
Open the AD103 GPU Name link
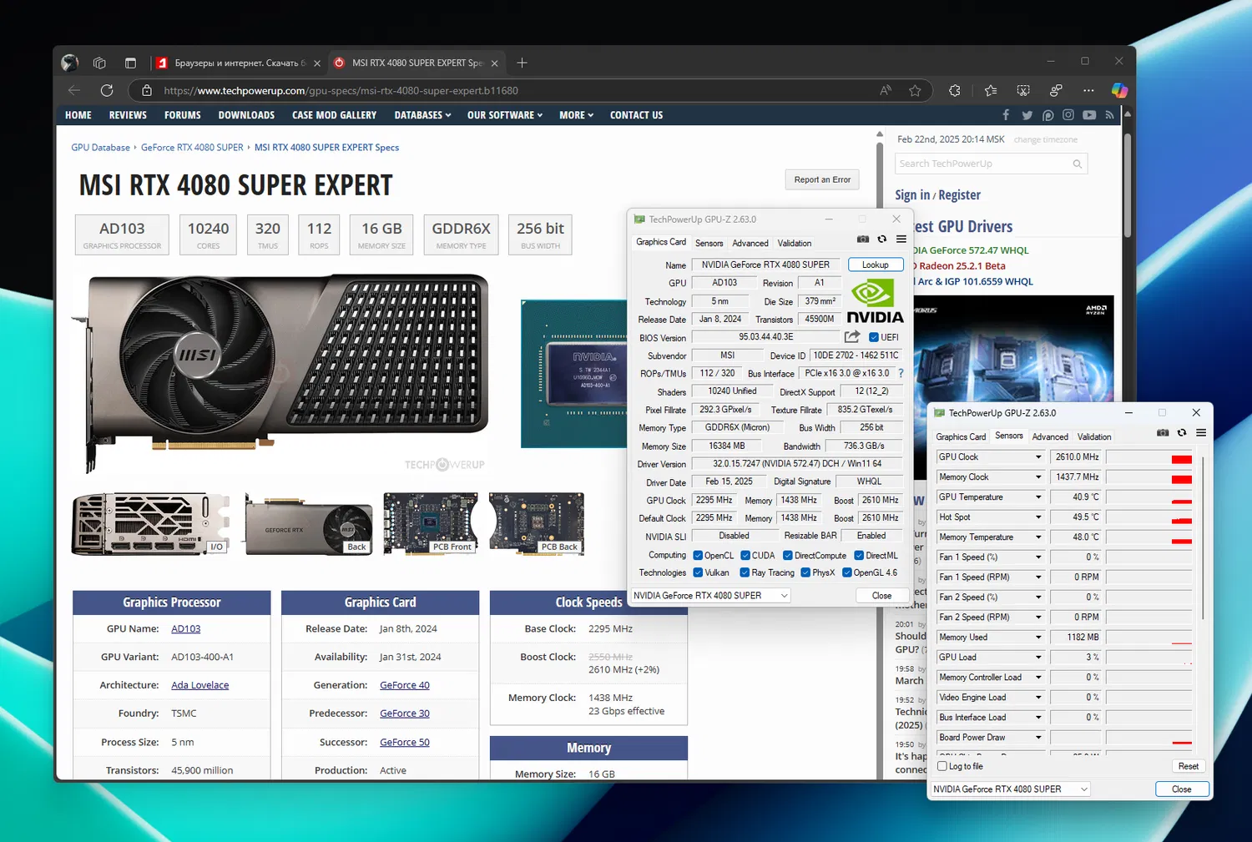pyautogui.click(x=186, y=628)
